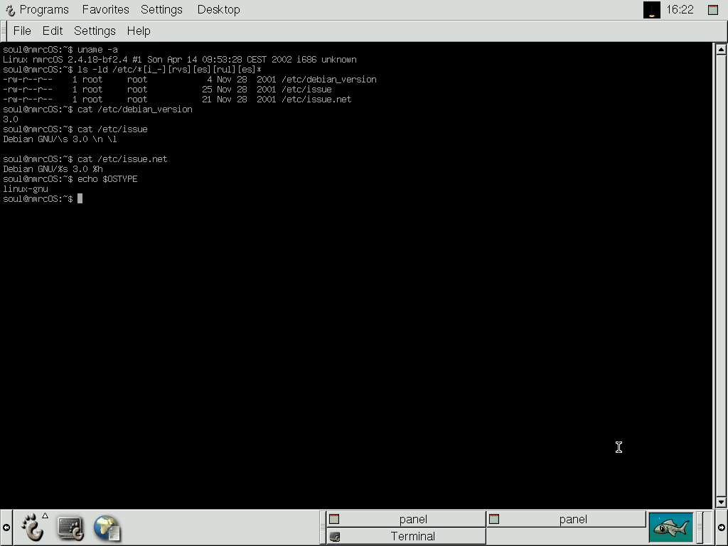Image resolution: width=728 pixels, height=546 pixels.
Task: Click the terminal scrollbar up arrow
Action: click(721, 49)
